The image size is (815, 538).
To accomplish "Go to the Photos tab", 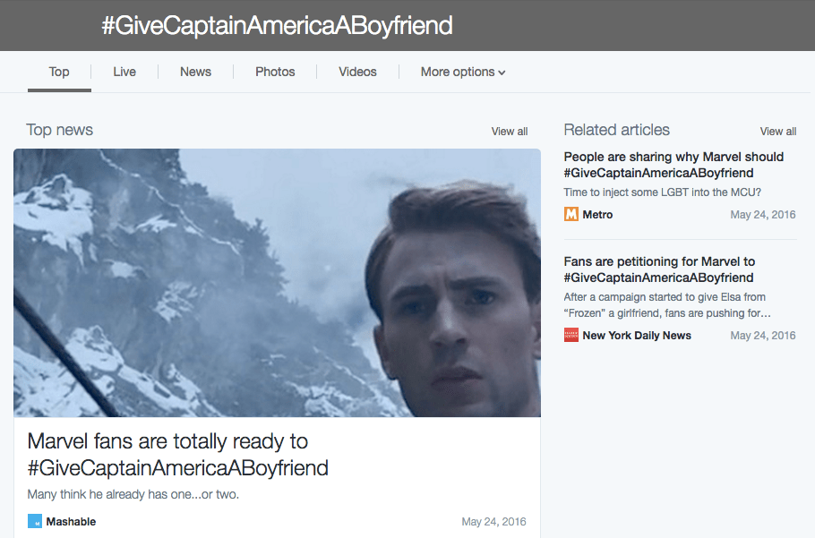I will tap(275, 72).
